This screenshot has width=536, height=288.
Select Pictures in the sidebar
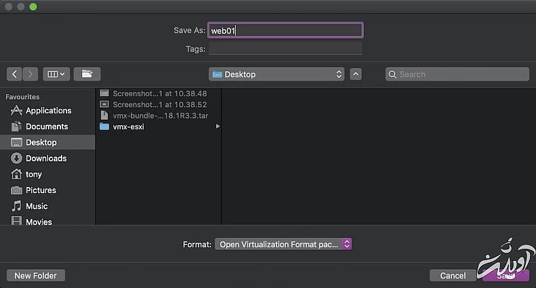pyautogui.click(x=40, y=190)
